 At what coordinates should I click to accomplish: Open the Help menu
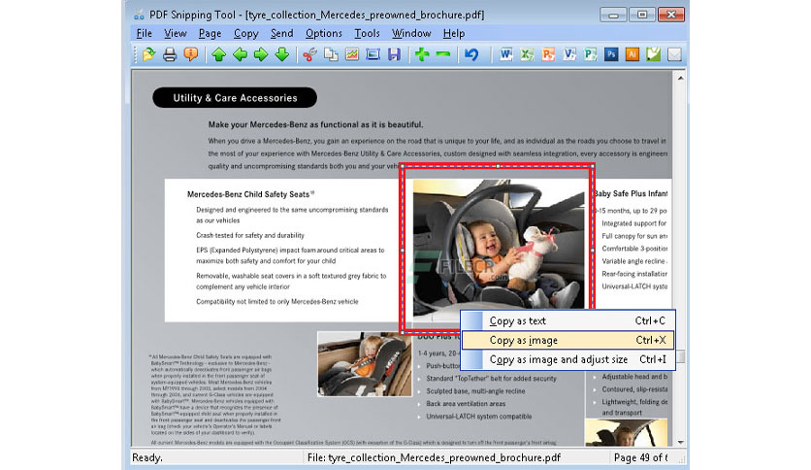(454, 34)
